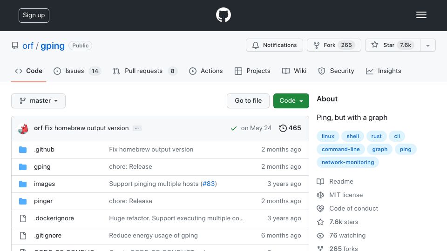Viewport: 447px width, 251px height.
Task: Open the Security tab
Action: [x=336, y=71]
